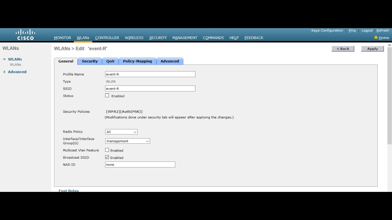This screenshot has height=220, width=392.
Task: Click Save Configuration link
Action: point(327,31)
